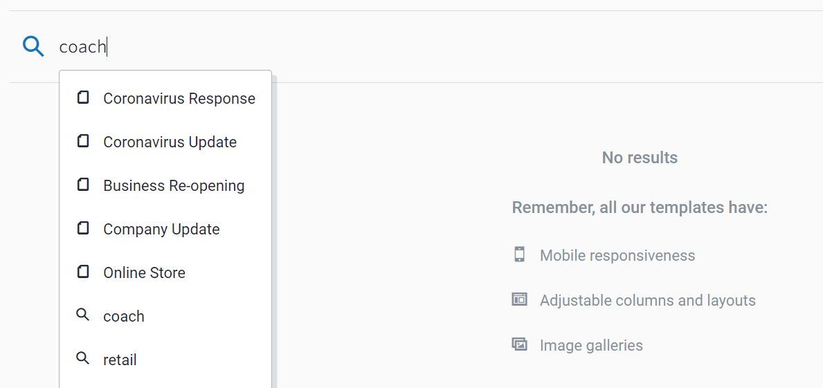This screenshot has width=823, height=388.
Task: Click the image galleries icon
Action: click(x=519, y=344)
